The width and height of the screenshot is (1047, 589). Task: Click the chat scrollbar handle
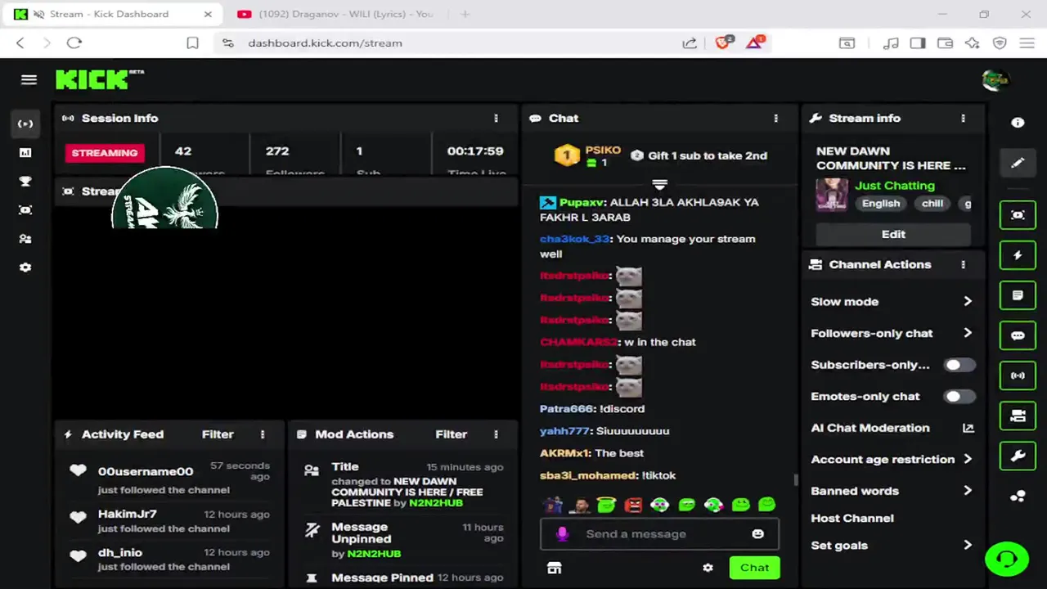(795, 479)
